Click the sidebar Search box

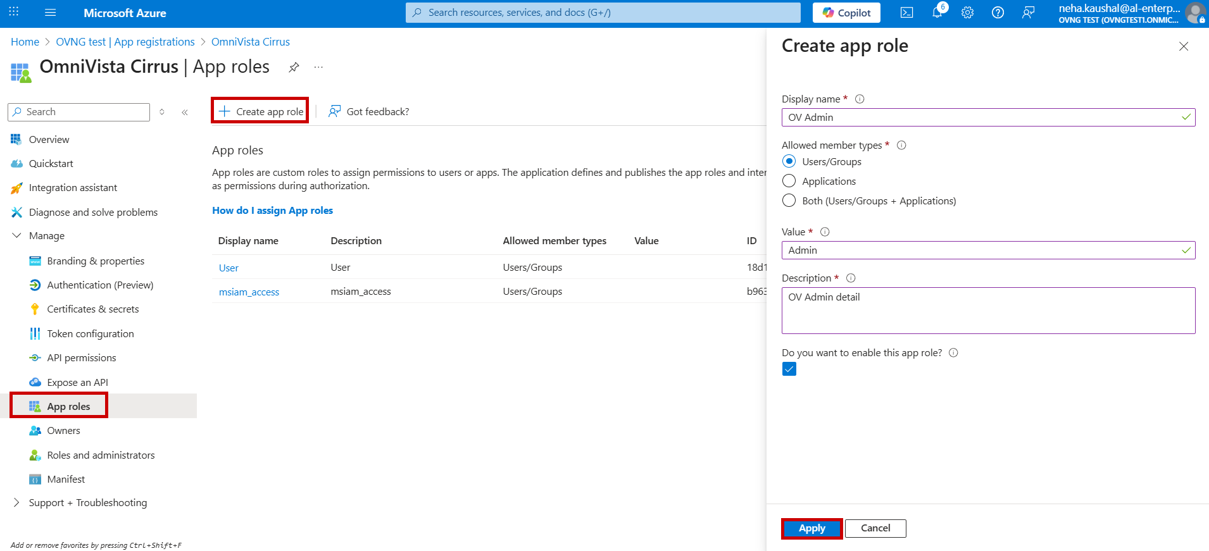79,112
